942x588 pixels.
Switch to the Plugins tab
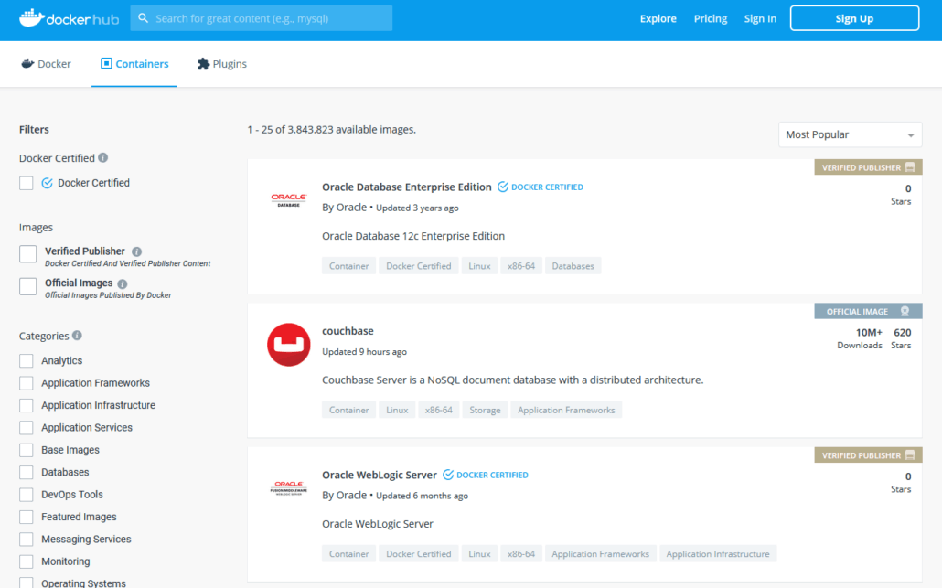coord(222,64)
